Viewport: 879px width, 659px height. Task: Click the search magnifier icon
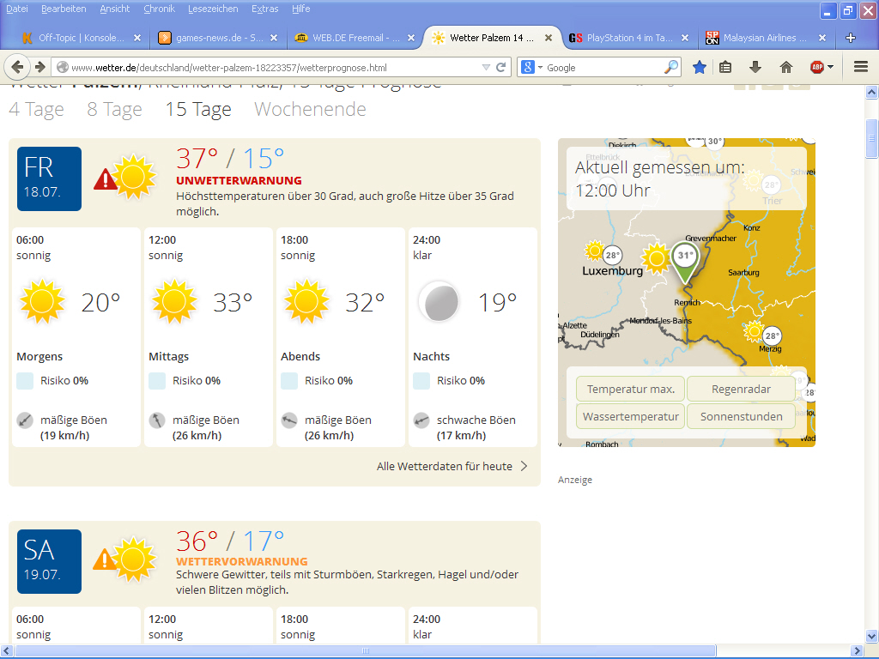coord(671,67)
